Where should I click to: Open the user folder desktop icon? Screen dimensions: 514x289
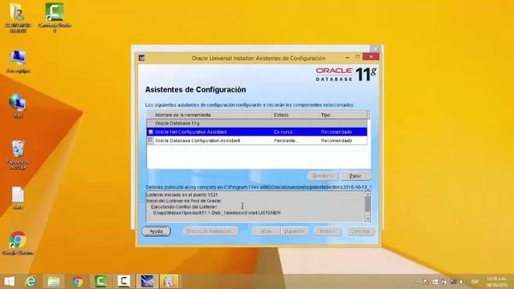click(x=18, y=18)
